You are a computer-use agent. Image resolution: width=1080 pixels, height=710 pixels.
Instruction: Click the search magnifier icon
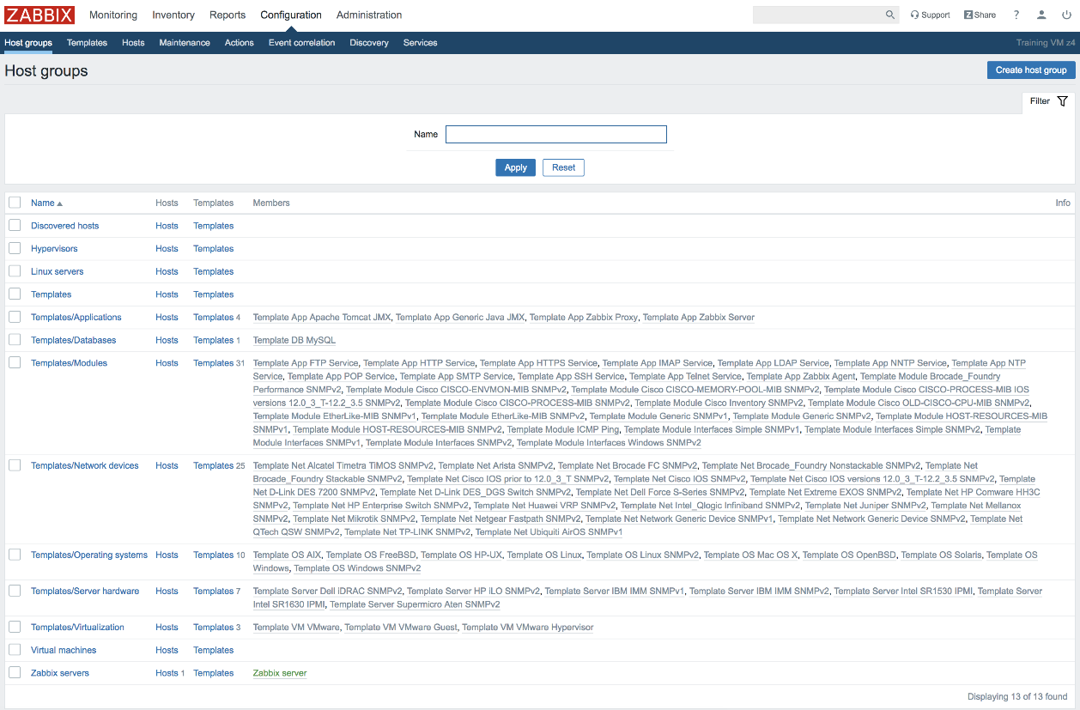click(890, 15)
